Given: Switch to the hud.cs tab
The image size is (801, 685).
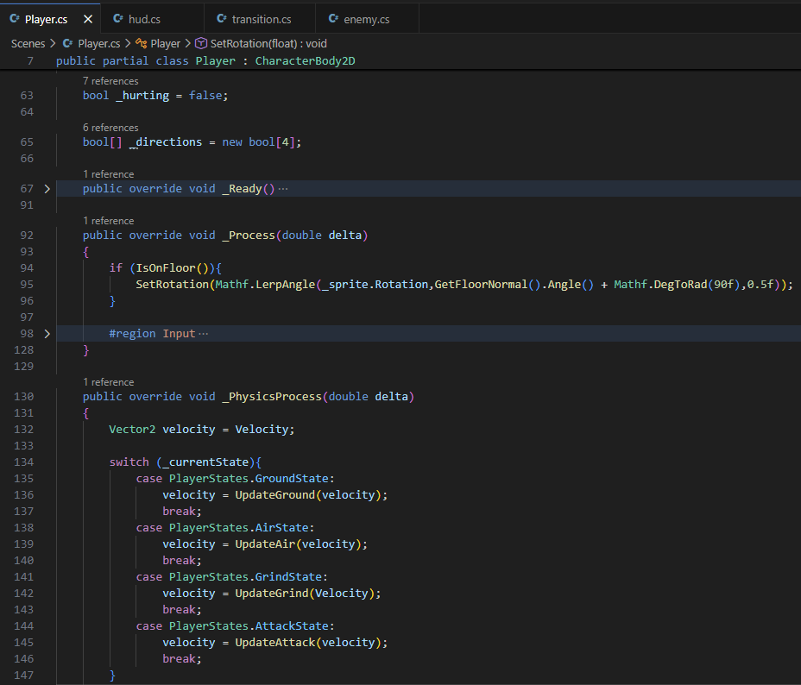Looking at the screenshot, I should click(152, 19).
